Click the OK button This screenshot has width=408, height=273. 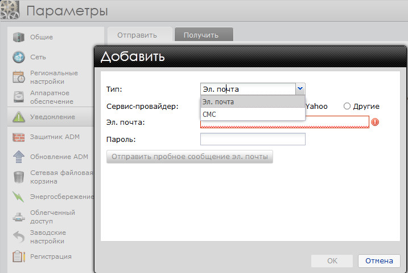tap(332, 261)
